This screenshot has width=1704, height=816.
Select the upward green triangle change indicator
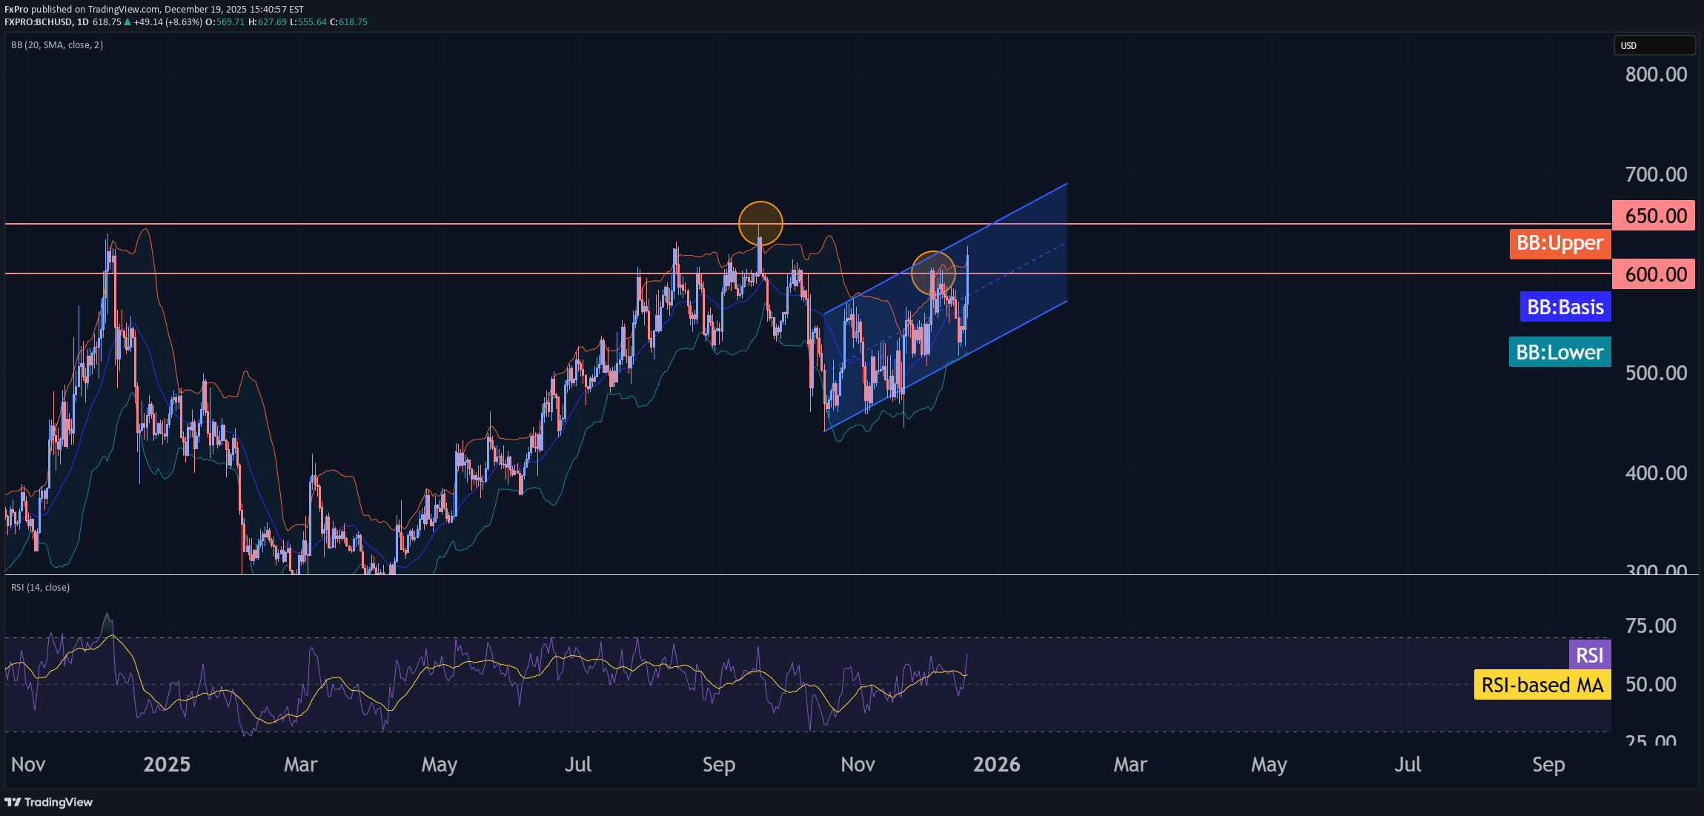[x=127, y=22]
